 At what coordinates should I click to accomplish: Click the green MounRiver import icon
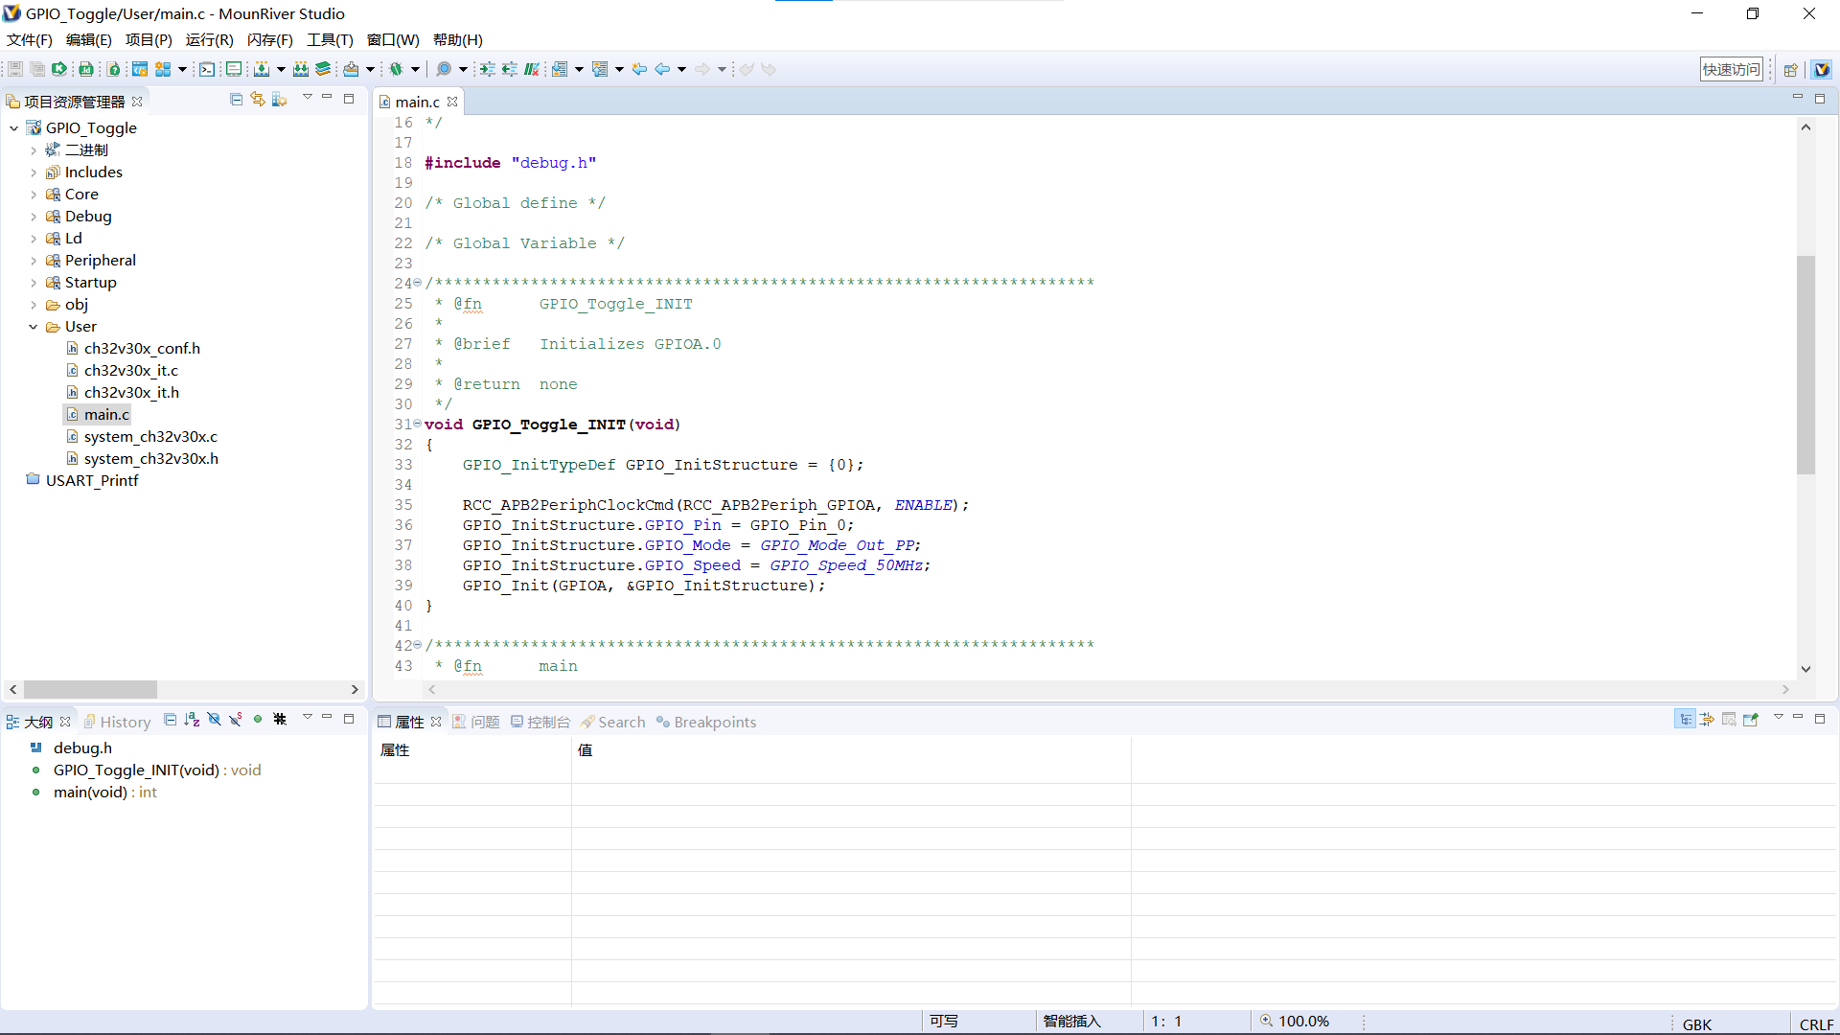[x=59, y=69]
